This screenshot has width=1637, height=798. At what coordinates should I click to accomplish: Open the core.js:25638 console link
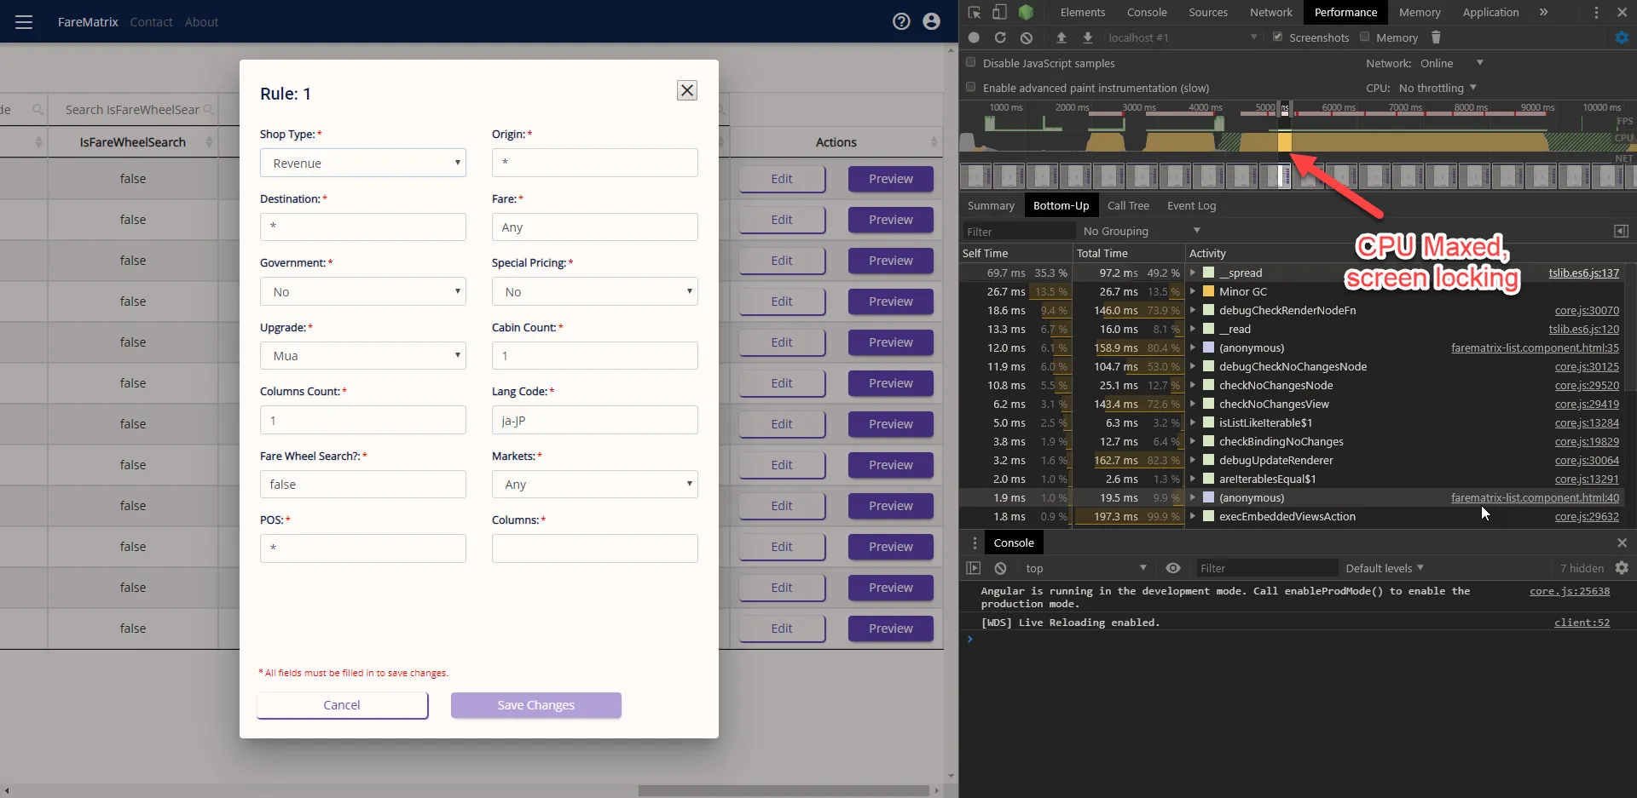coord(1570,591)
